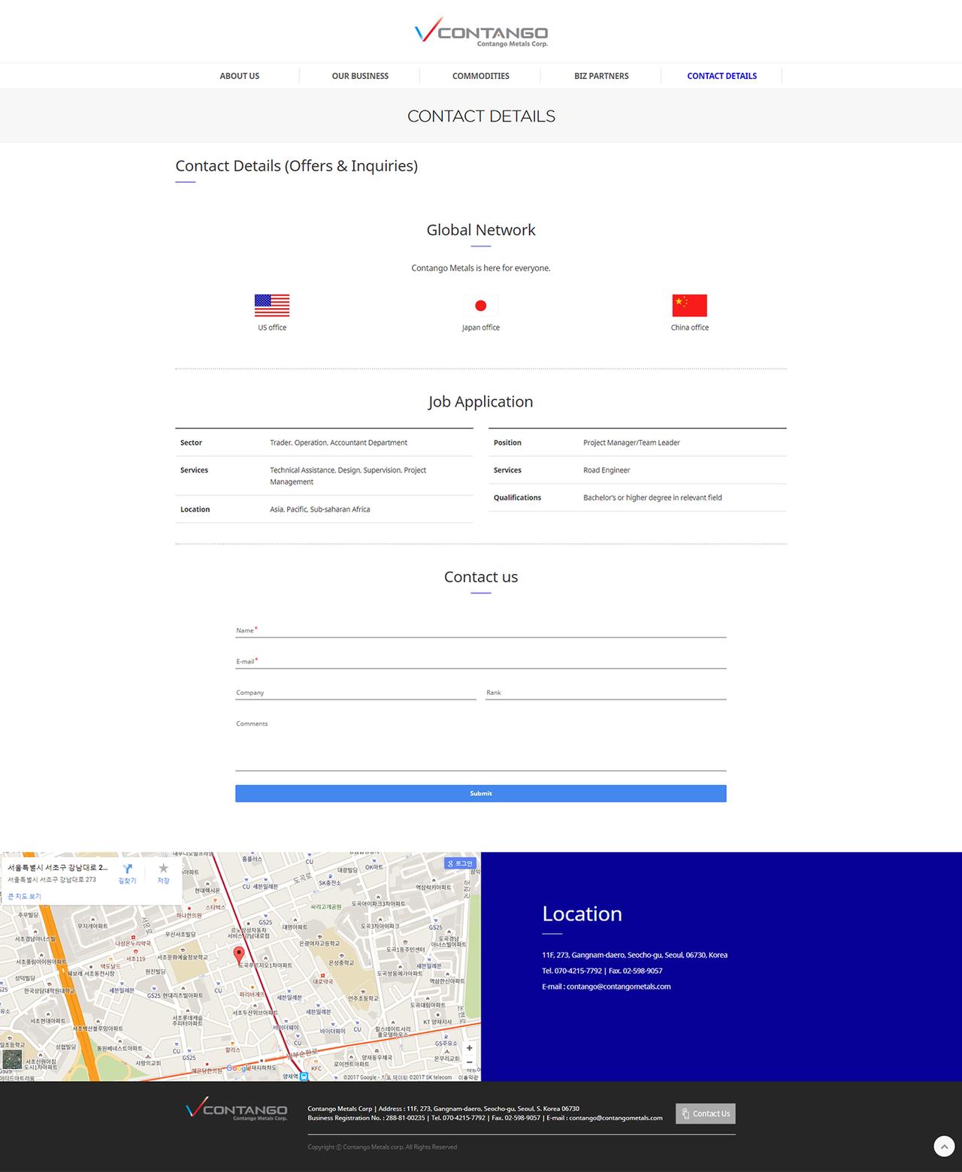Select the 'Asia, Pacific, Sub-saharan Africa' text
This screenshot has height=1172, width=962.
coord(320,509)
